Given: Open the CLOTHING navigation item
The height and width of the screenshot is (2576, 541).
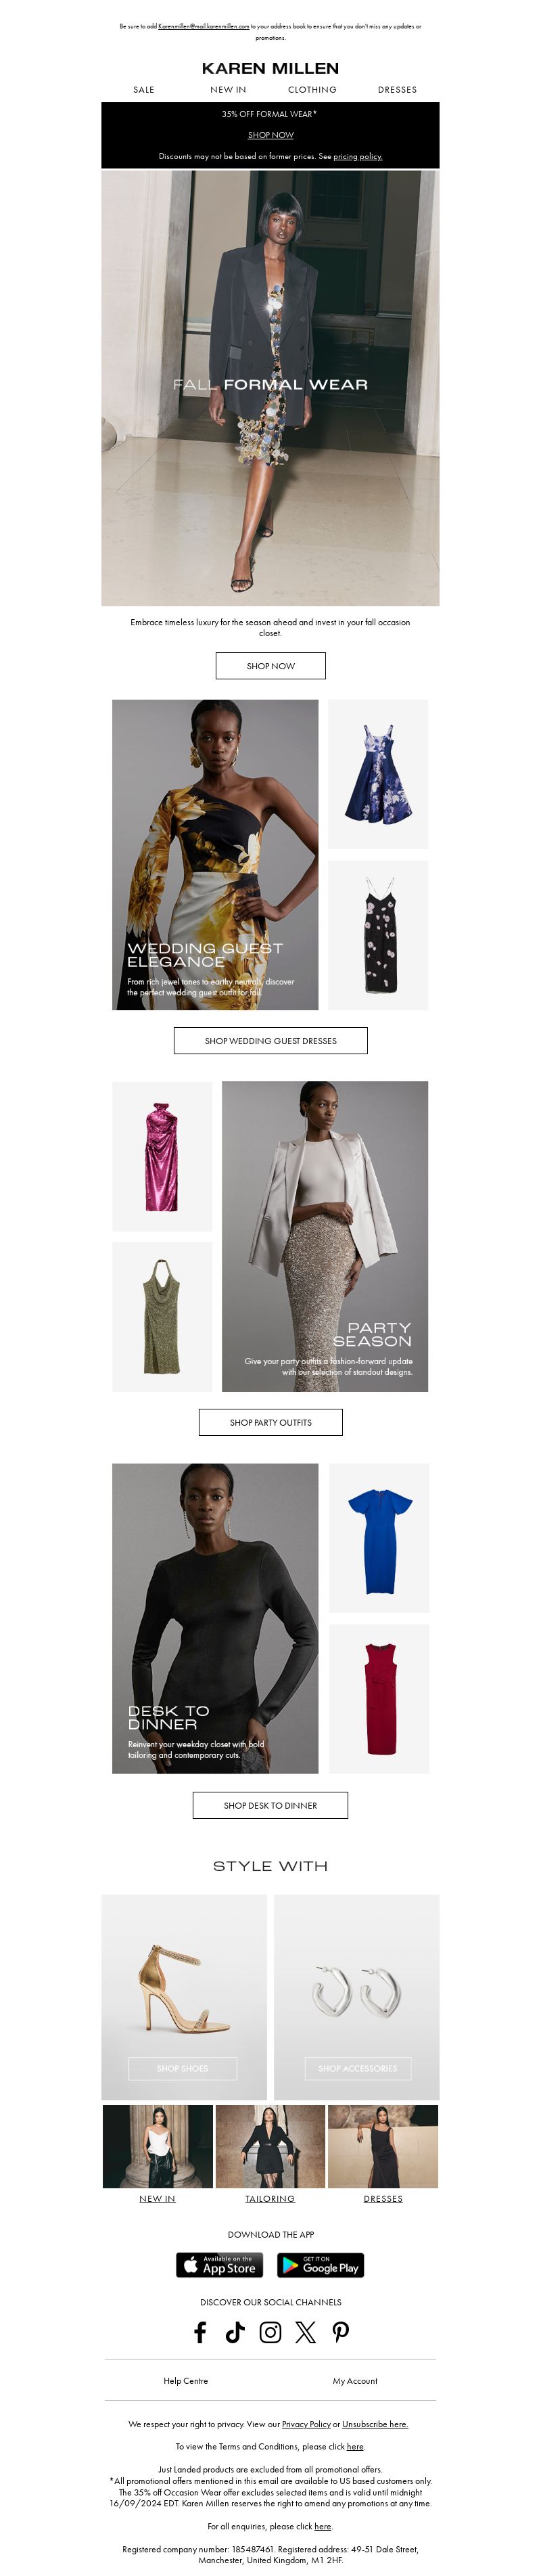Looking at the screenshot, I should click(312, 90).
